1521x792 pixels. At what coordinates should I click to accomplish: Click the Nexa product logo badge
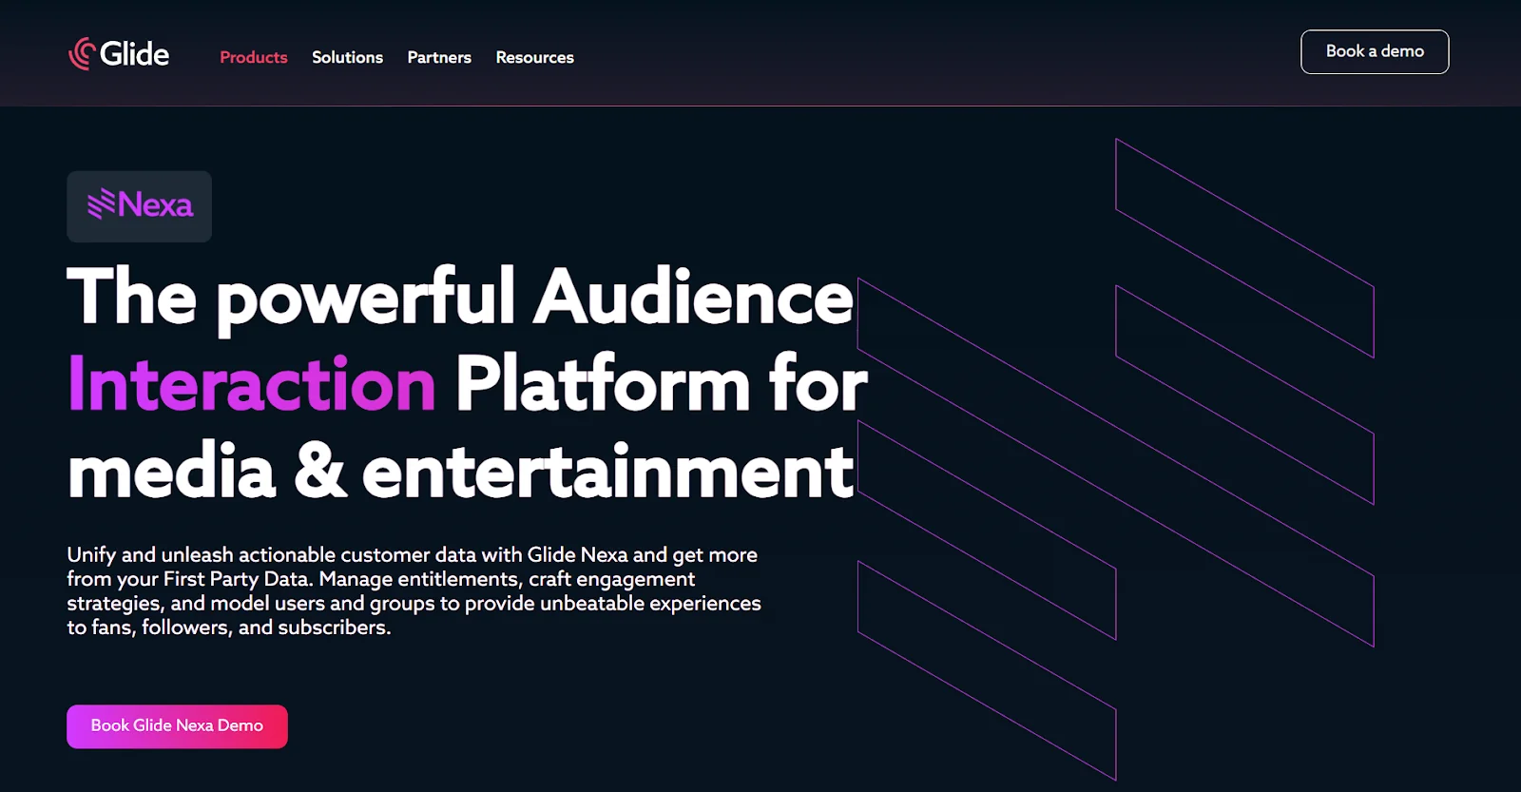coord(139,206)
